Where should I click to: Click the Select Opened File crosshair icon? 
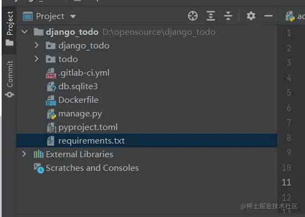[x=193, y=16]
